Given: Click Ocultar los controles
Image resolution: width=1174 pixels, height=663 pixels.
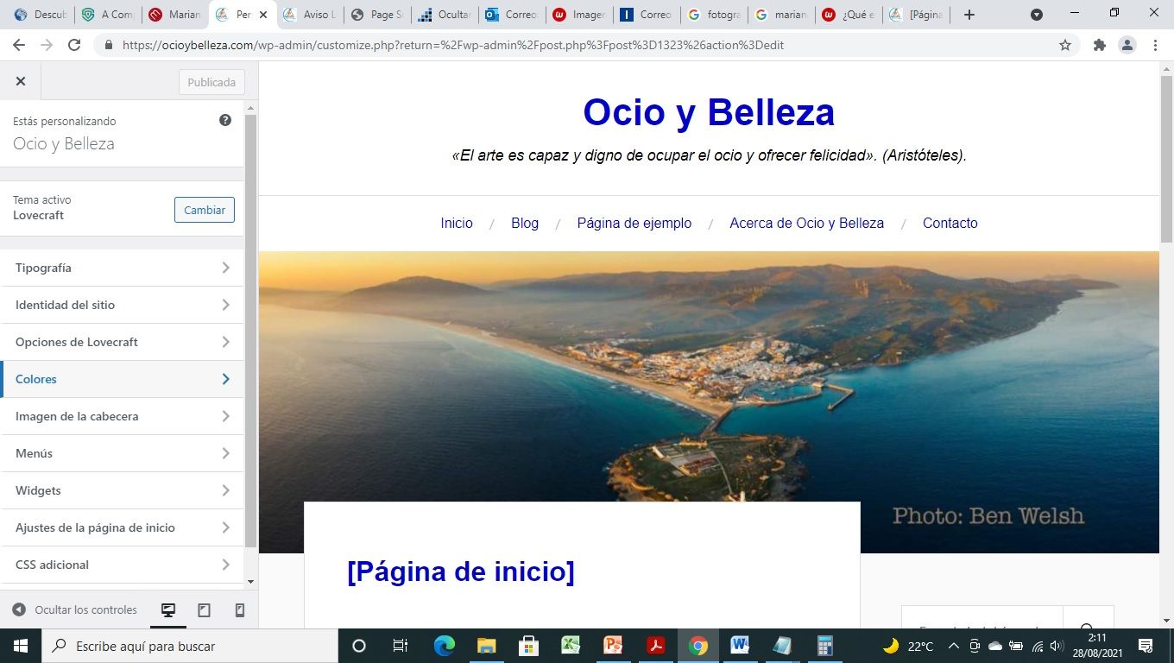Looking at the screenshot, I should coord(75,609).
